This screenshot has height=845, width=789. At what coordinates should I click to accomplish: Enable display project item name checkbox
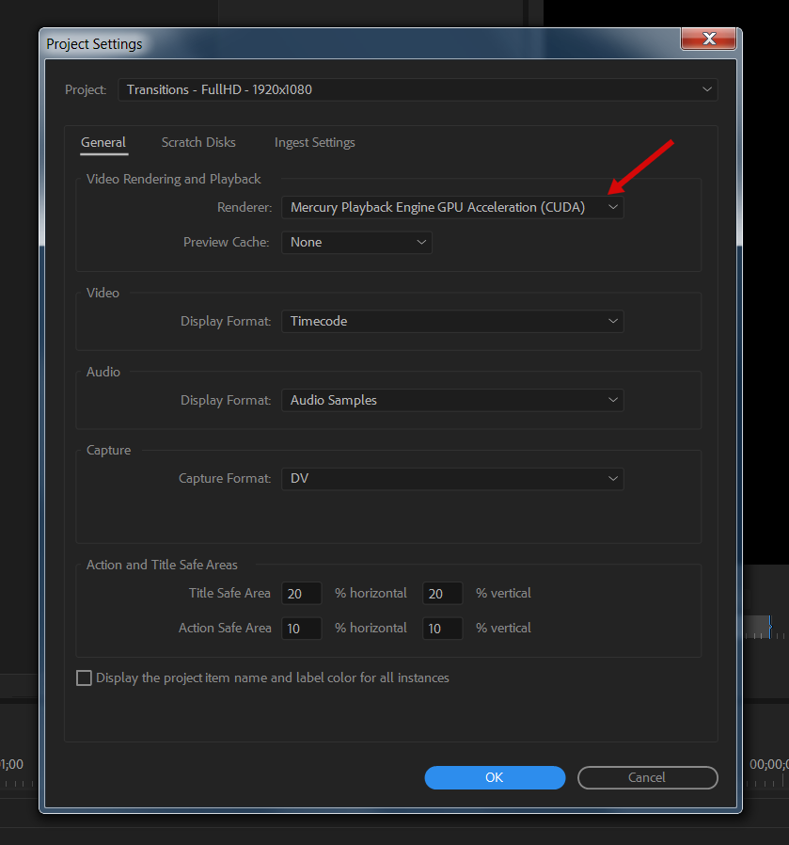tap(85, 678)
